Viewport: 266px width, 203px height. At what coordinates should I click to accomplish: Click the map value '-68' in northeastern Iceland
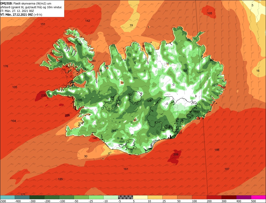[x=185, y=71]
